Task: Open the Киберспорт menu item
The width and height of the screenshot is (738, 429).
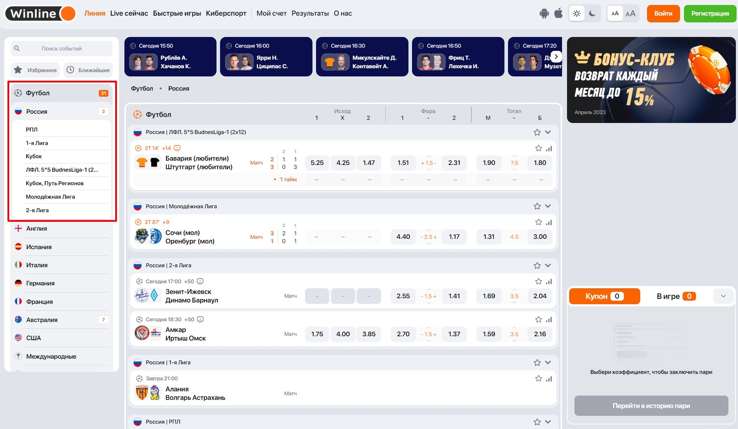Action: pyautogui.click(x=226, y=14)
